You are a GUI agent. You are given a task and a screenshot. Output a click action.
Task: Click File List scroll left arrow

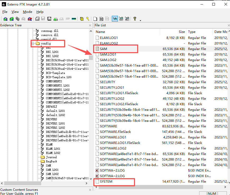click(x=96, y=187)
